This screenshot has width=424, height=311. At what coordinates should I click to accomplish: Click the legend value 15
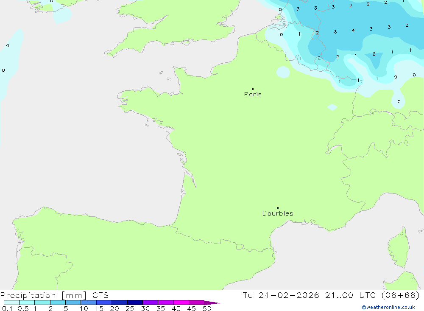99,308
